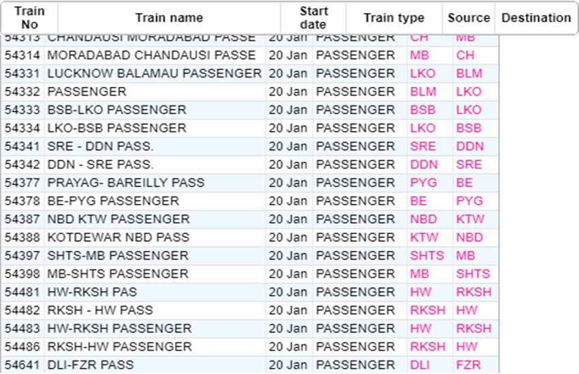Click source station SHTS for train 54397

pyautogui.click(x=427, y=256)
